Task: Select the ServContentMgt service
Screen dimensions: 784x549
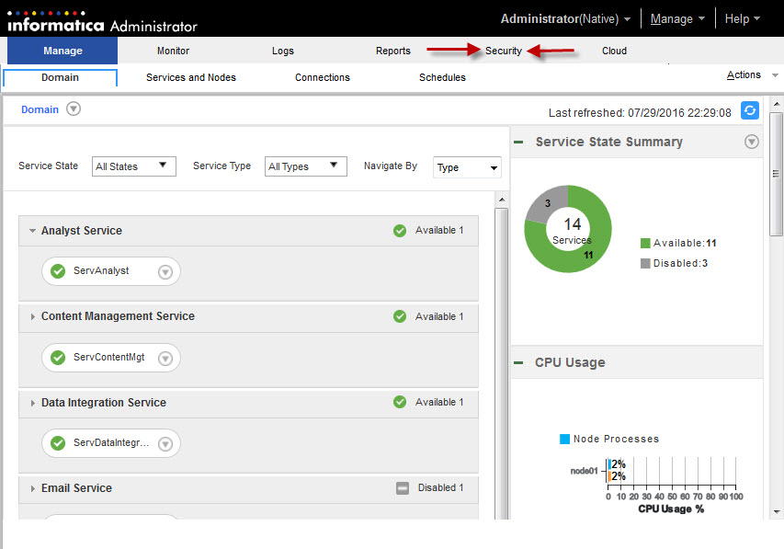Action: [x=111, y=358]
